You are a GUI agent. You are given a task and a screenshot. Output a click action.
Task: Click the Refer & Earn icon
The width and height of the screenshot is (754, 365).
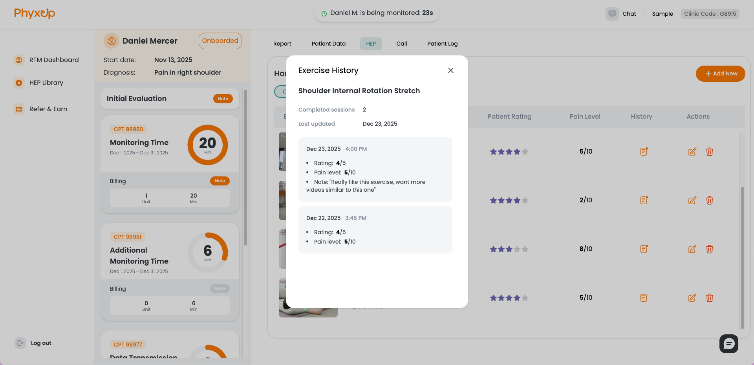19,109
